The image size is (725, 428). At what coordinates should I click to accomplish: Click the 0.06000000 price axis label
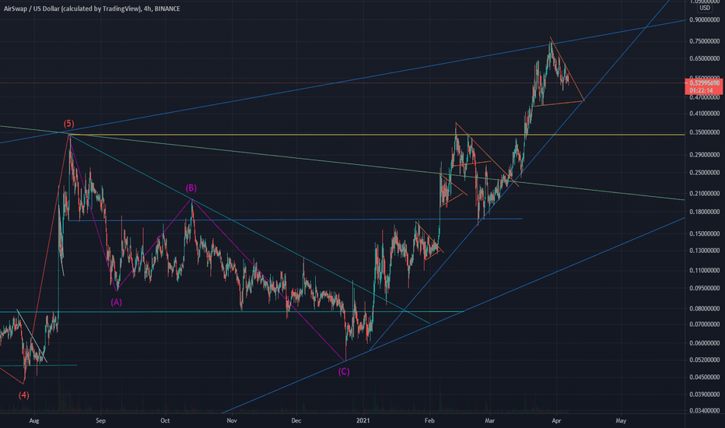click(704, 343)
